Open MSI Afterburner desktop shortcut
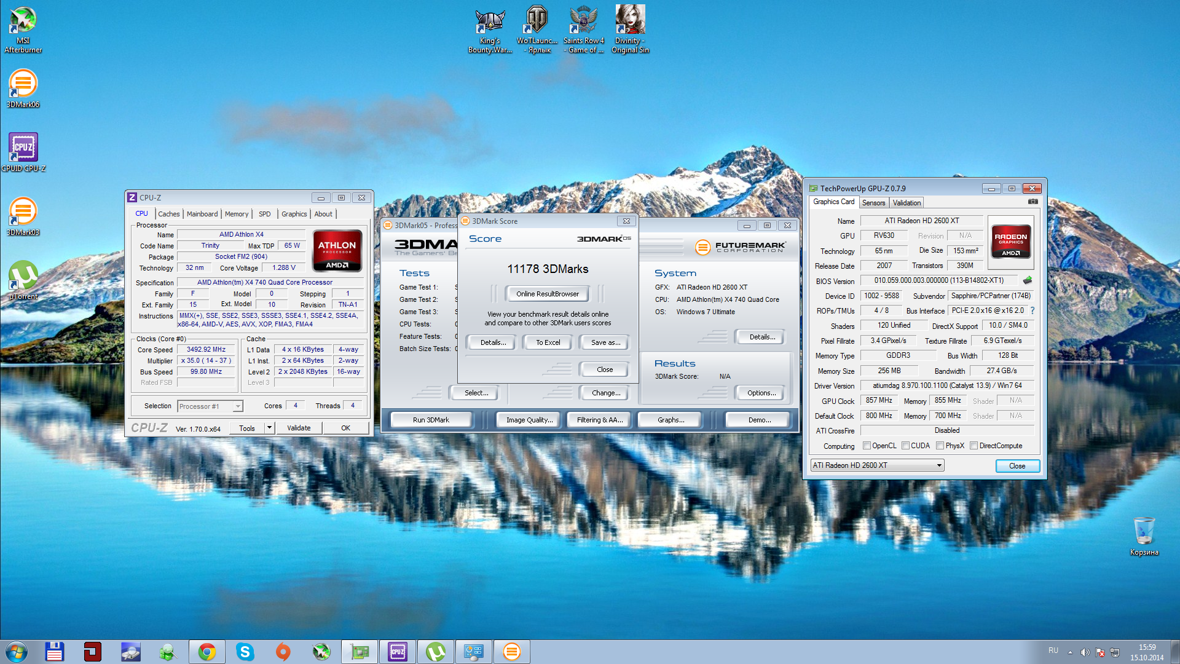This screenshot has height=664, width=1180. point(23,30)
